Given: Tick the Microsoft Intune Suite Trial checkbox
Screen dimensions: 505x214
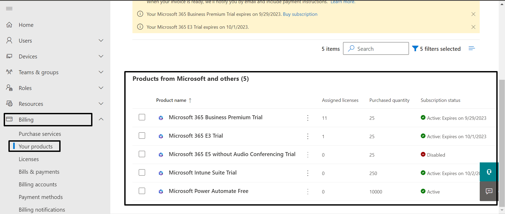Looking at the screenshot, I should coord(142,172).
